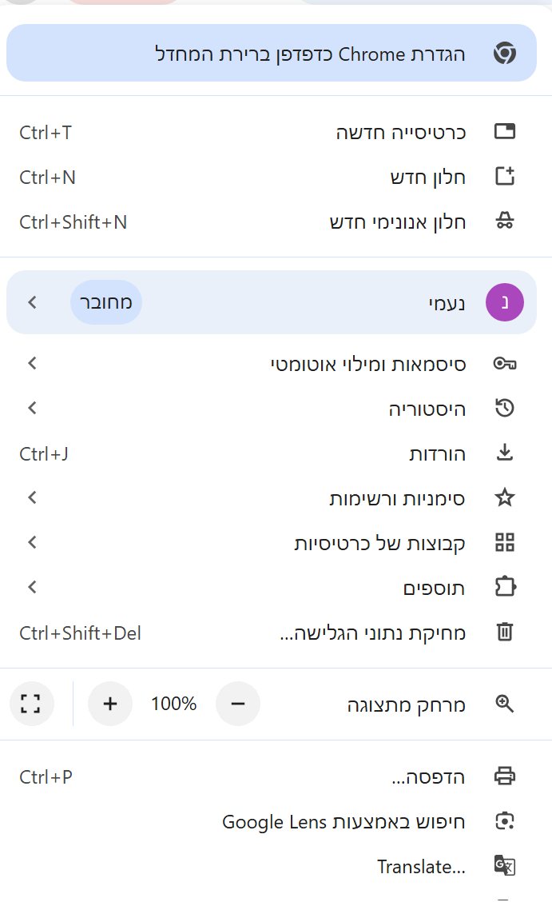Click the incognito window icon
This screenshot has height=914, width=552.
pos(505,222)
